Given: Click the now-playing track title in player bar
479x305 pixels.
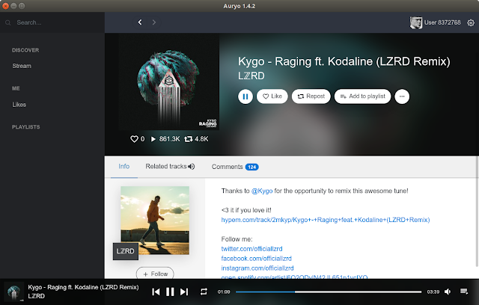Looking at the screenshot, I should (x=83, y=287).
